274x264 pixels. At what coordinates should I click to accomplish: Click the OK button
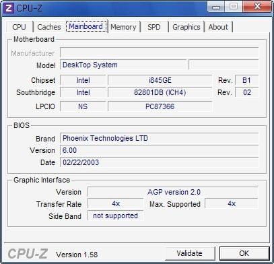244,253
